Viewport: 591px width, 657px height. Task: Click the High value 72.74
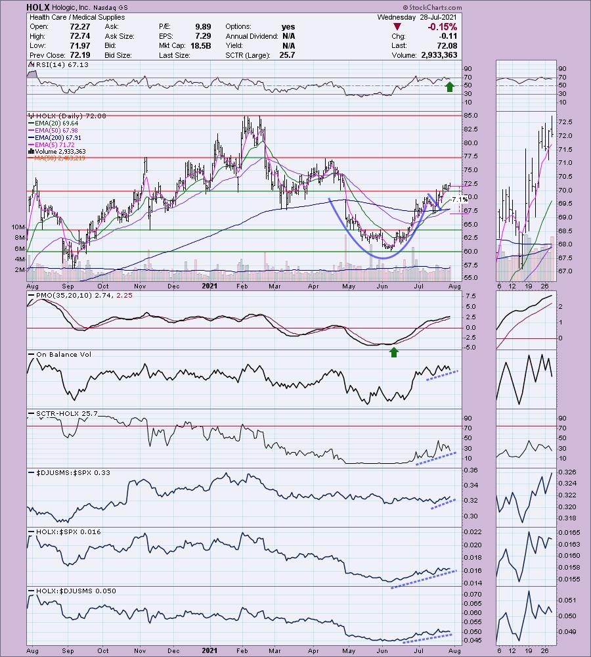[x=79, y=36]
